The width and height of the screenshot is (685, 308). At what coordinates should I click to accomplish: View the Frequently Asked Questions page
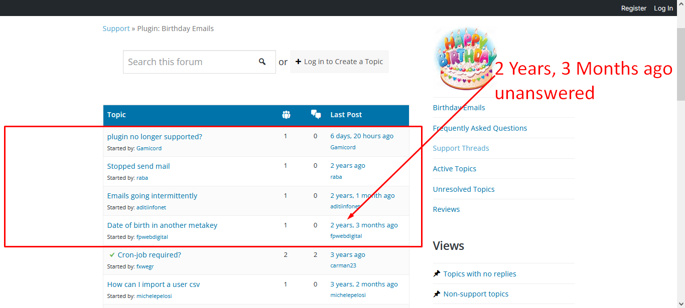click(480, 128)
